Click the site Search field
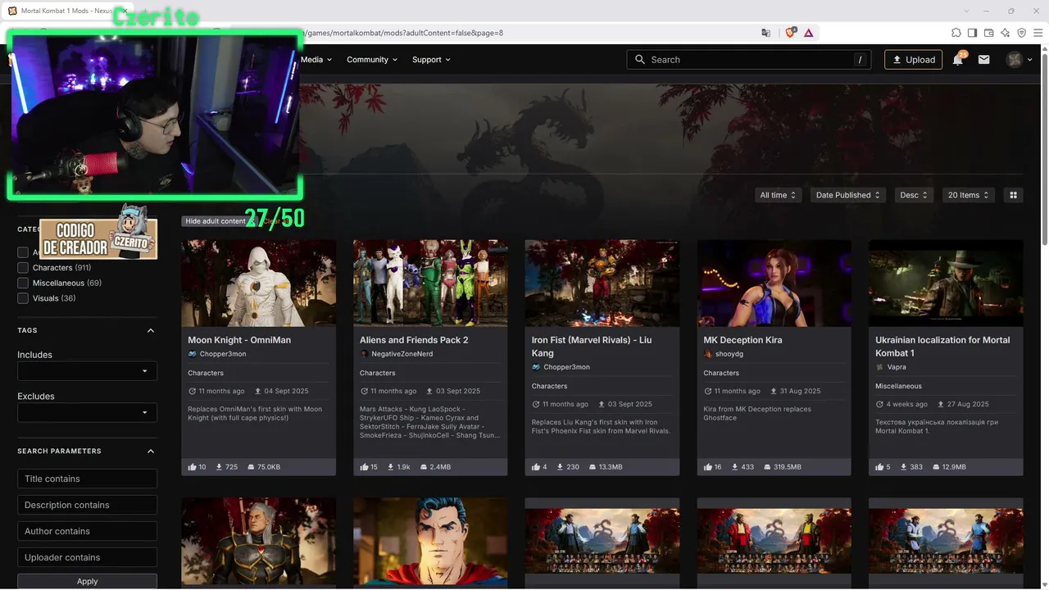 [750, 60]
